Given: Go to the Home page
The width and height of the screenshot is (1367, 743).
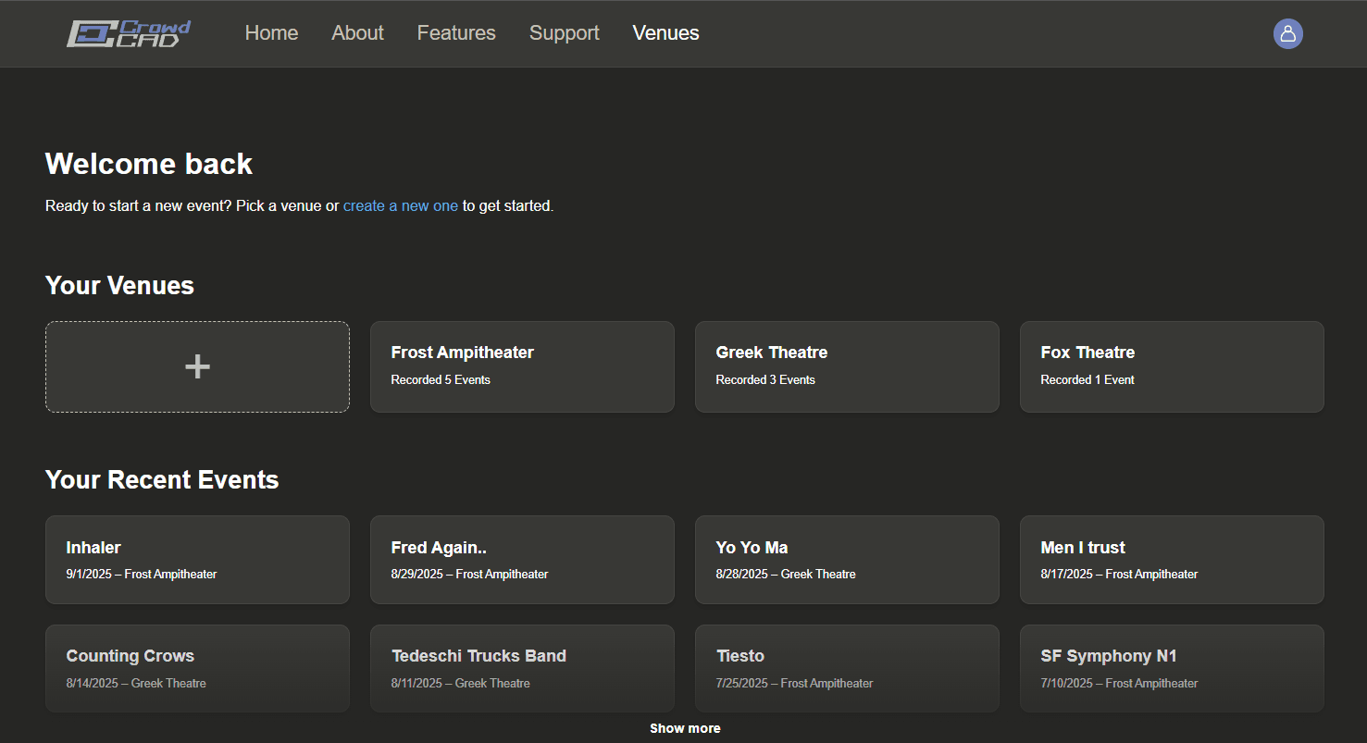Looking at the screenshot, I should tap(271, 33).
